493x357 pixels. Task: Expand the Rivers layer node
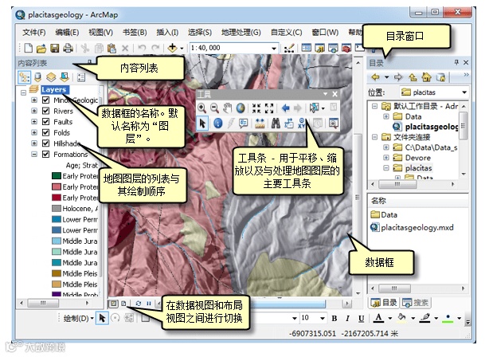(34, 111)
